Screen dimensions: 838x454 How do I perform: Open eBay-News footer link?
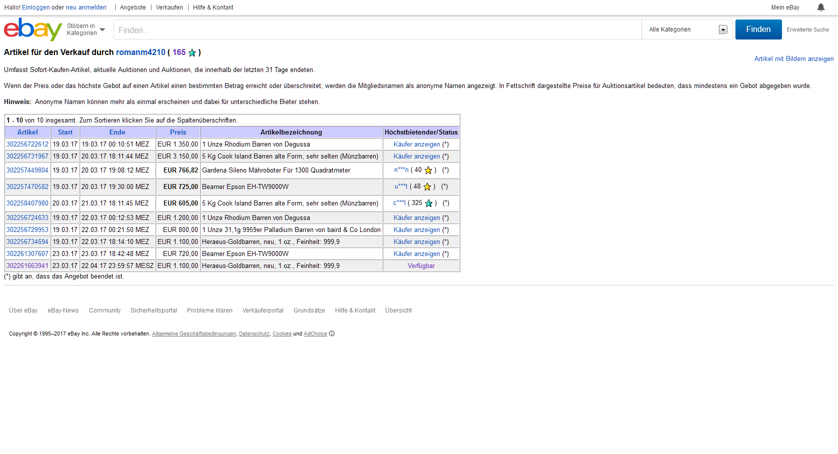63,310
